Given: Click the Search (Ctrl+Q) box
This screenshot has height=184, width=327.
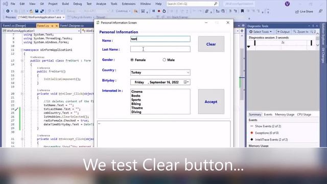Looking at the screenshot, I should 192,4.
